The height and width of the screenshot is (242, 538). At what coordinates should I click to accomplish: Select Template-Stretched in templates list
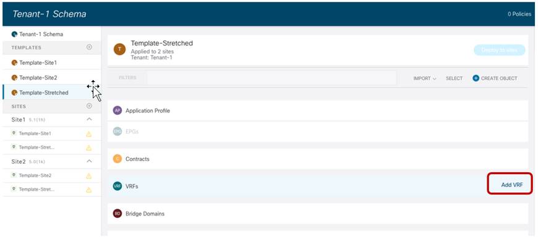coord(43,93)
